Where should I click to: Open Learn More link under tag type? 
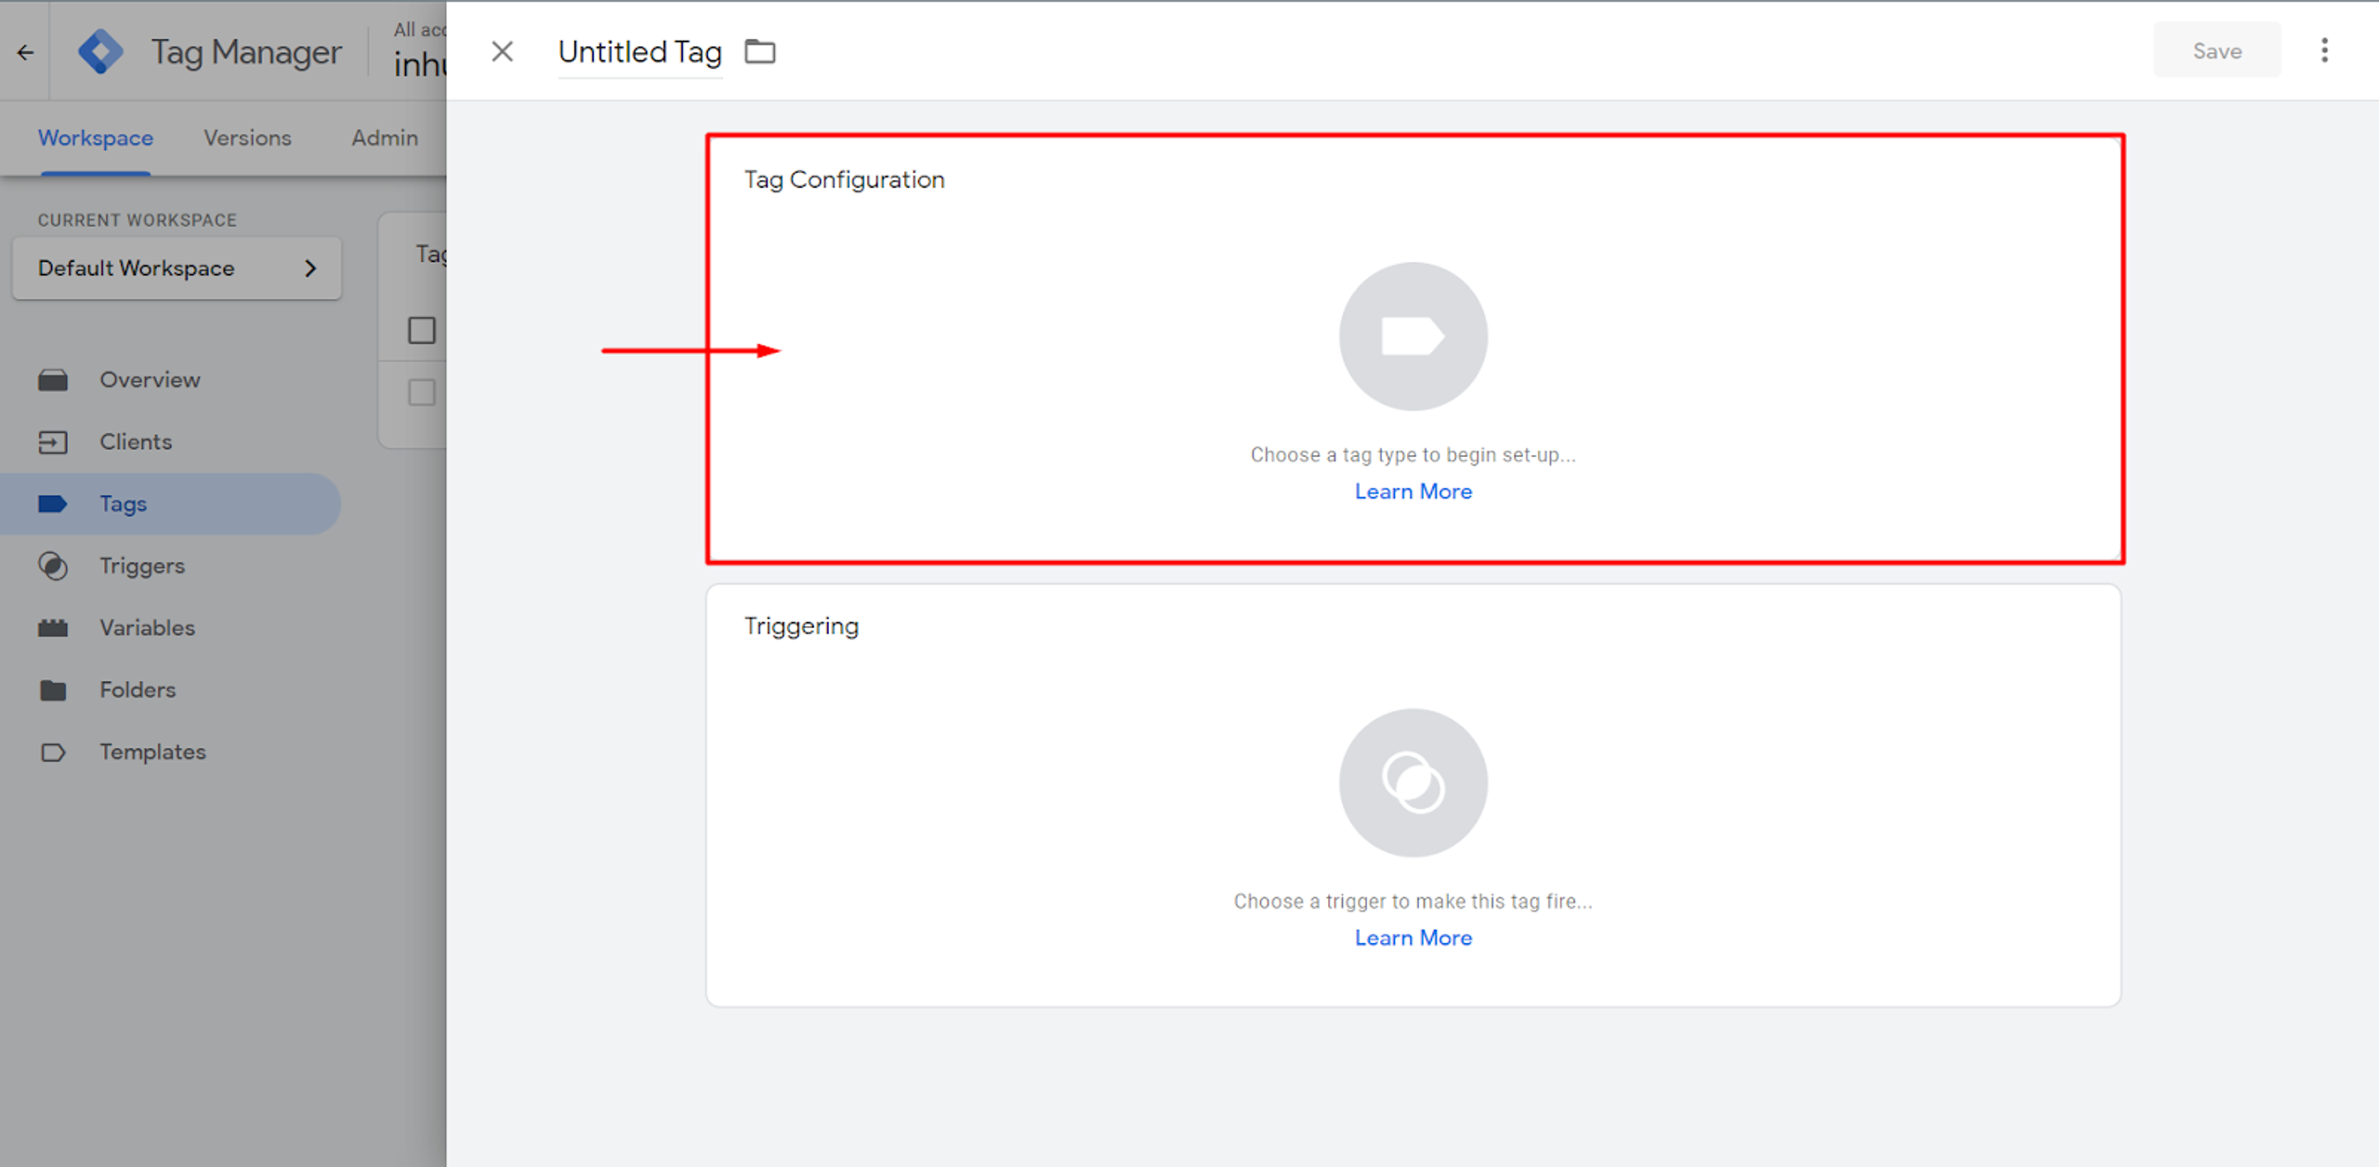(1413, 492)
